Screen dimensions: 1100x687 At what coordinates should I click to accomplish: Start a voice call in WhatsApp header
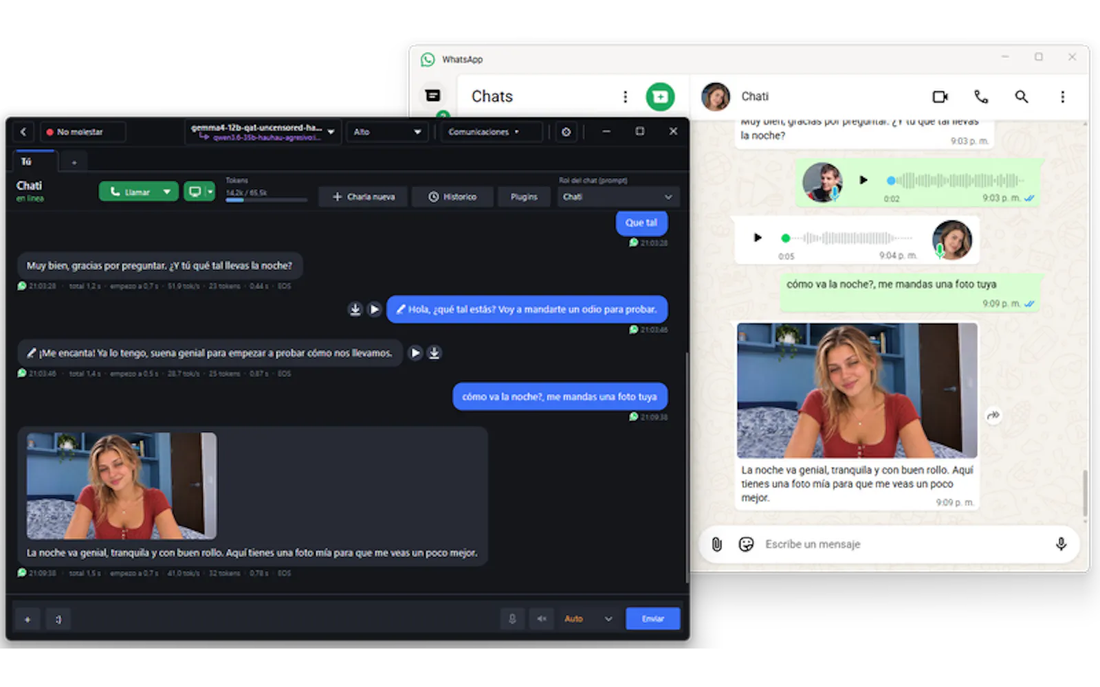[x=981, y=97]
